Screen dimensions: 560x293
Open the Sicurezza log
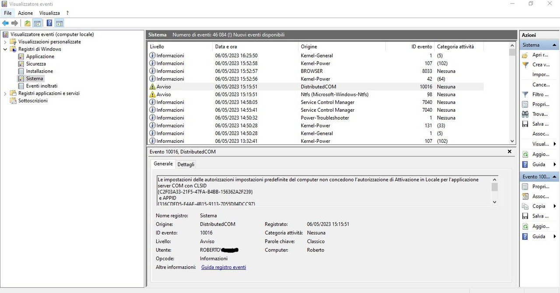pyautogui.click(x=36, y=64)
